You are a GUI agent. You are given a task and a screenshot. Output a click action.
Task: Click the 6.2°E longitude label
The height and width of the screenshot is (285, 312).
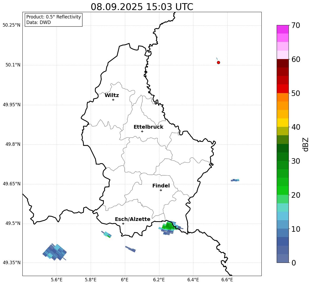(x=159, y=280)
